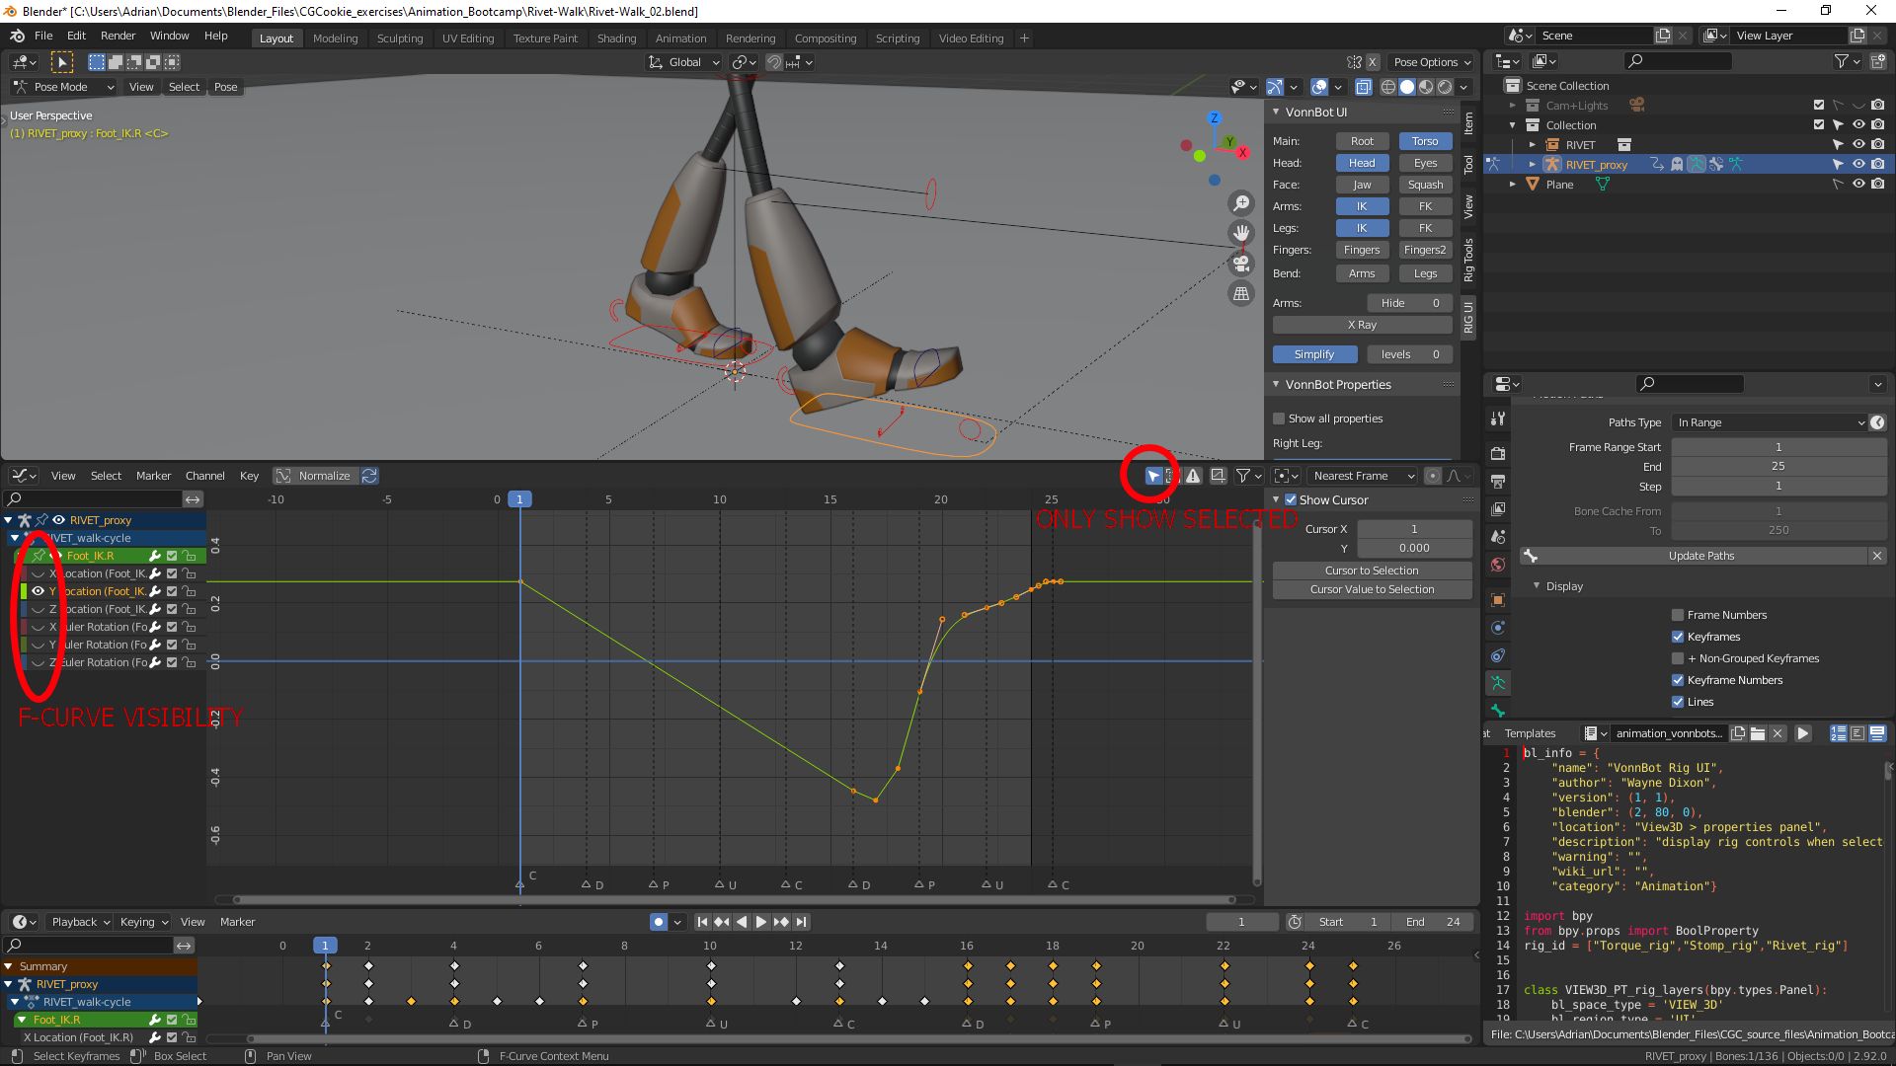The height and width of the screenshot is (1066, 1896).
Task: Hide Y Location F-curve eye icon
Action: coord(39,591)
